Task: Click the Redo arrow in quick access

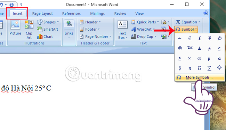Action: pyautogui.click(x=11, y=5)
